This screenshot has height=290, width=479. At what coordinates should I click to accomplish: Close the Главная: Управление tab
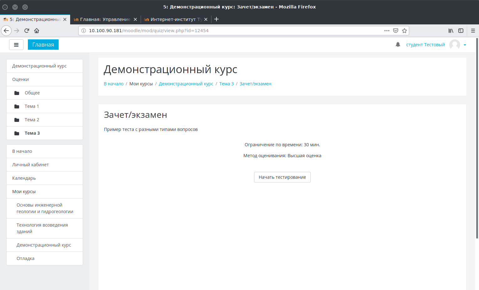(x=135, y=19)
